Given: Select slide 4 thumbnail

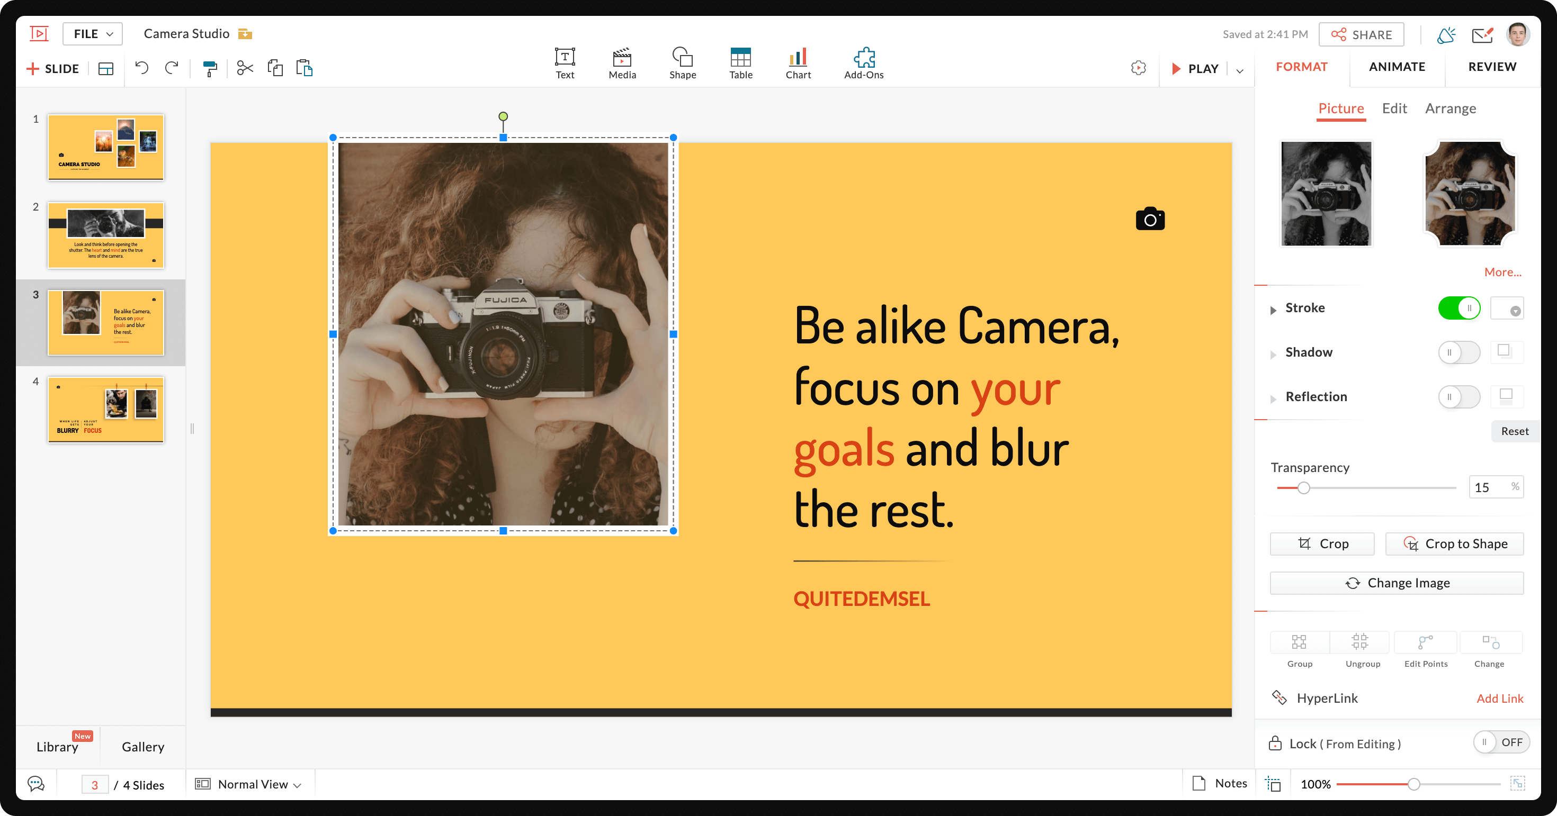Looking at the screenshot, I should (106, 410).
